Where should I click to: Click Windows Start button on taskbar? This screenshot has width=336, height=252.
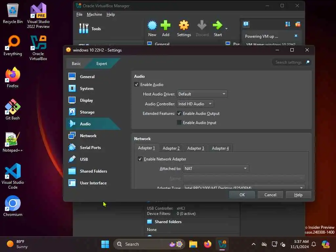pos(105,244)
